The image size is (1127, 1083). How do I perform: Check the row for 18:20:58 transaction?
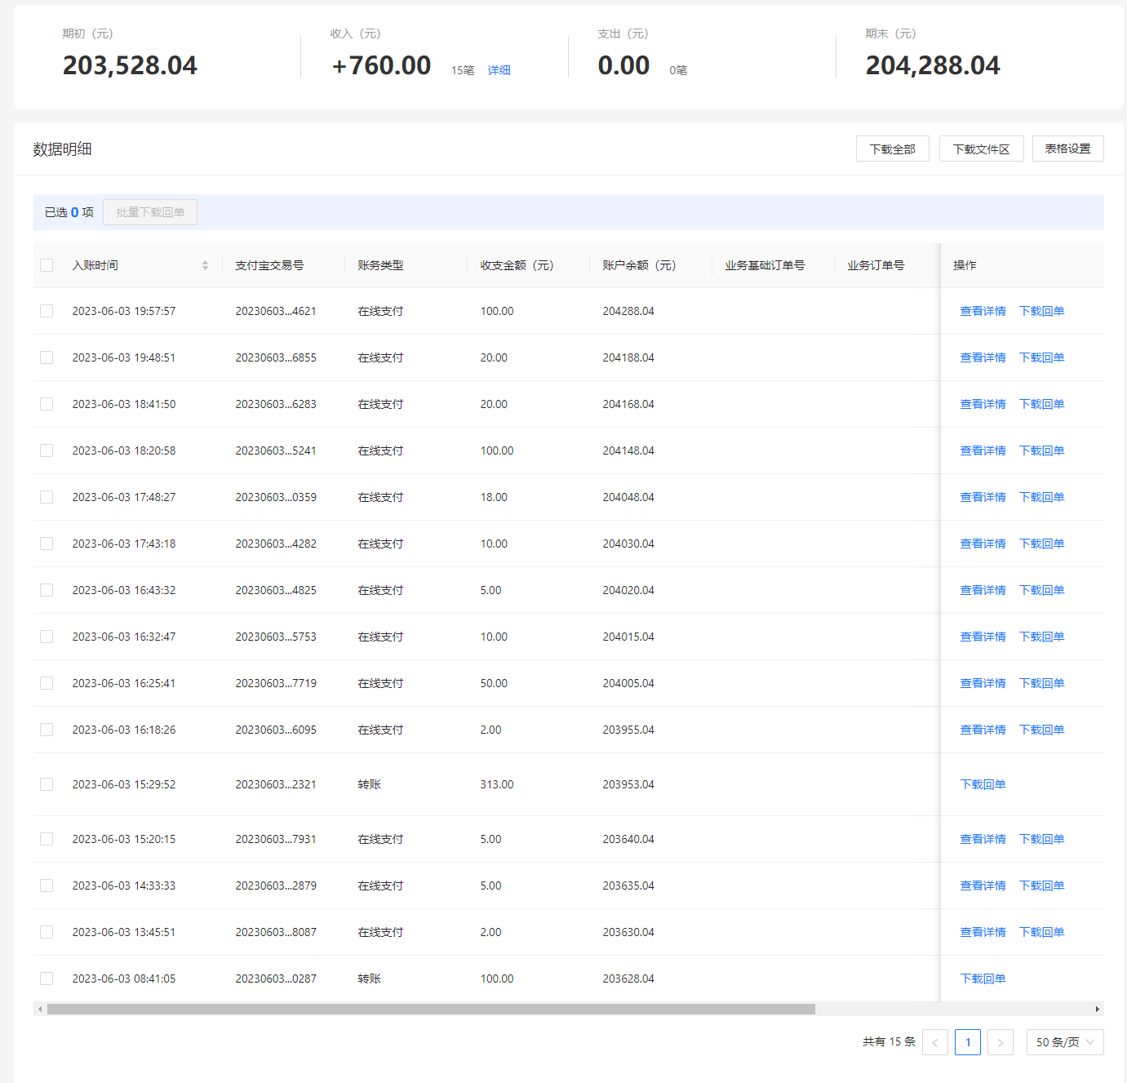[x=47, y=451]
